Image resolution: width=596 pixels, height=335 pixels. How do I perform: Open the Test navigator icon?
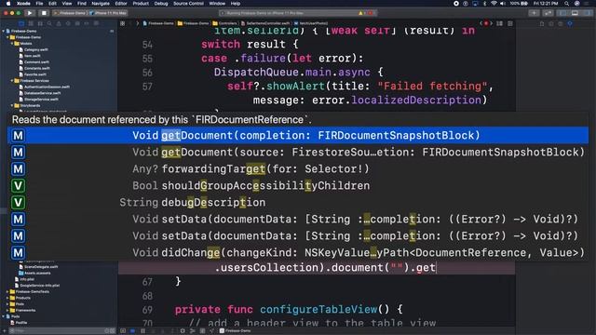click(68, 23)
